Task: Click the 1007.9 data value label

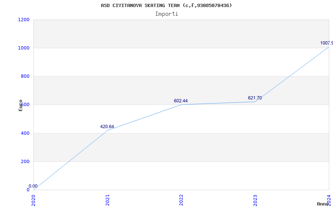Action: [x=326, y=43]
